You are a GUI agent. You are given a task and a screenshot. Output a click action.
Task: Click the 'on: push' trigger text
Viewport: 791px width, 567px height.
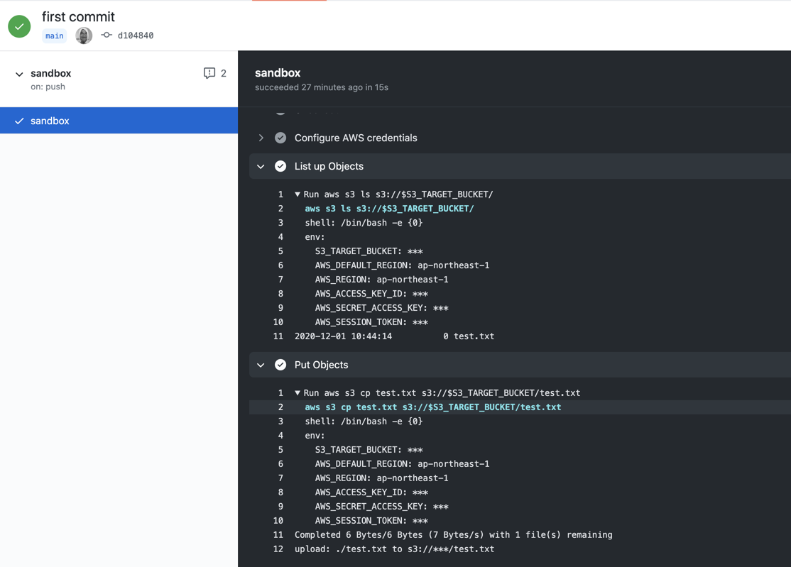pos(48,87)
